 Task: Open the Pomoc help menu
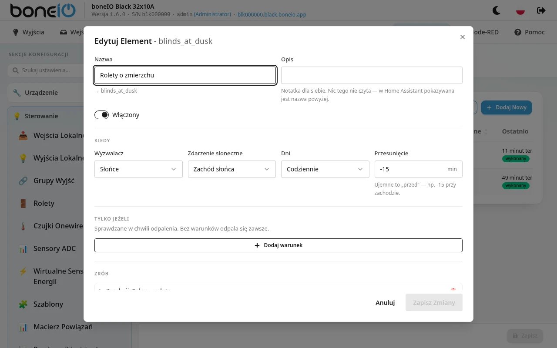click(529, 32)
